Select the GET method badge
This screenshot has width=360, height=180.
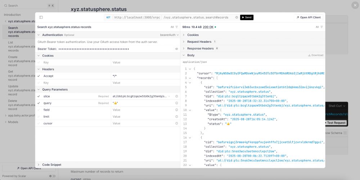pyautogui.click(x=108, y=17)
